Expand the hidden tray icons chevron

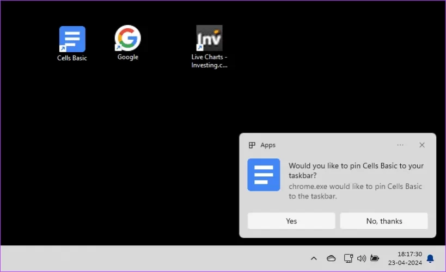pos(314,258)
